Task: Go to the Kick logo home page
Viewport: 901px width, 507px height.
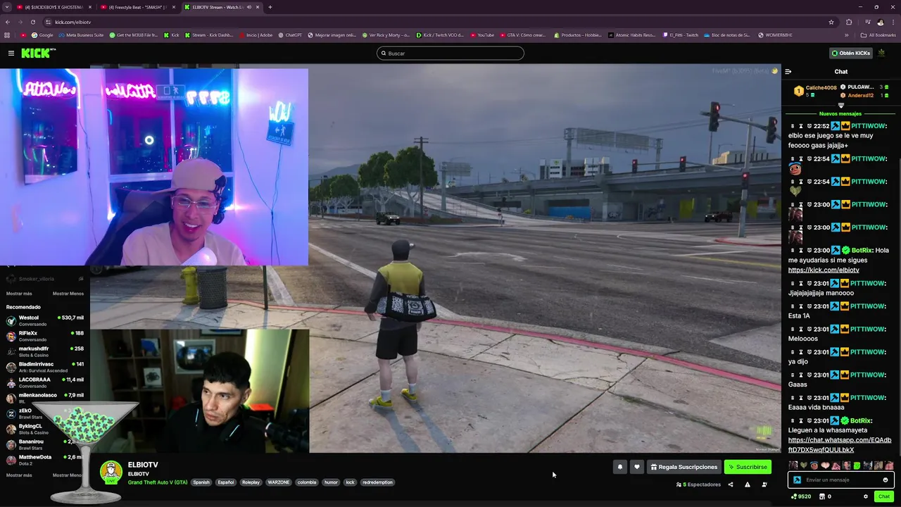Action: point(38,53)
